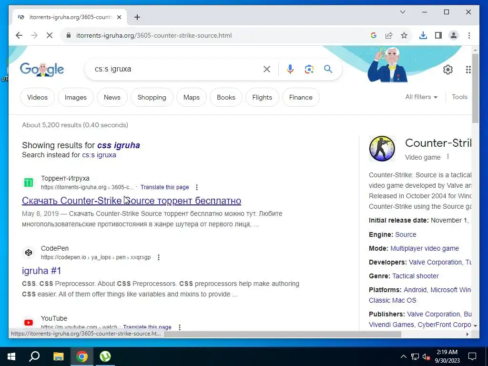Image resolution: width=488 pixels, height=366 pixels.
Task: Open Chrome downloads icon
Action: click(423, 35)
